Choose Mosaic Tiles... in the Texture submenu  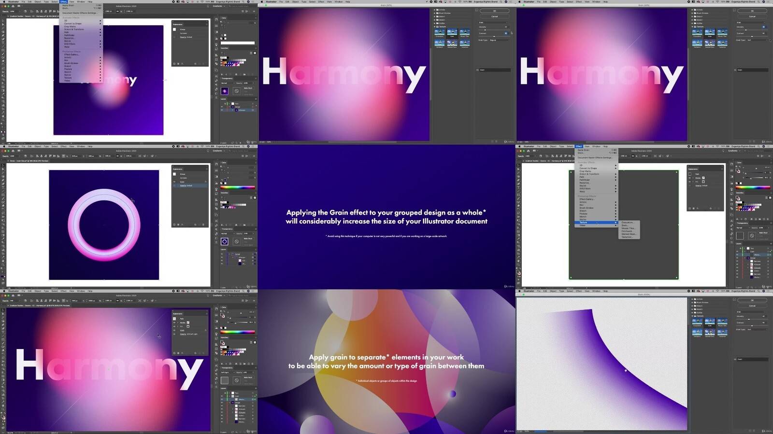(x=628, y=228)
